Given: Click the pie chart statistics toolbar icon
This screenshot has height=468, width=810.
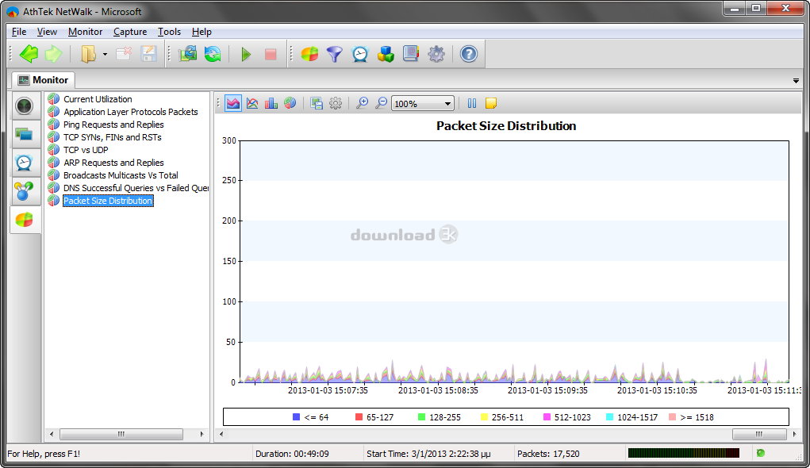Looking at the screenshot, I should [x=309, y=54].
